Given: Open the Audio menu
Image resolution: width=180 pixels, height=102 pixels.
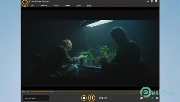Looking at the screenshot, I should tap(56, 5).
